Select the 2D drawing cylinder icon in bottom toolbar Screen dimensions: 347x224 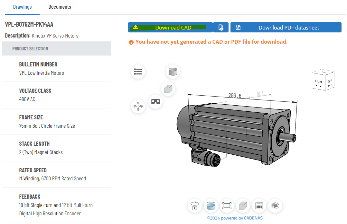click(211, 206)
